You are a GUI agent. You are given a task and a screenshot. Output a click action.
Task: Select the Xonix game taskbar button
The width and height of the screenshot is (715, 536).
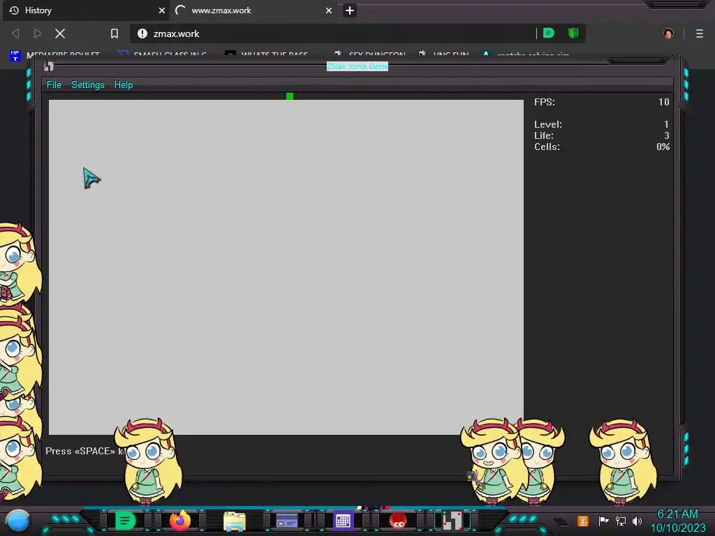[x=452, y=521]
